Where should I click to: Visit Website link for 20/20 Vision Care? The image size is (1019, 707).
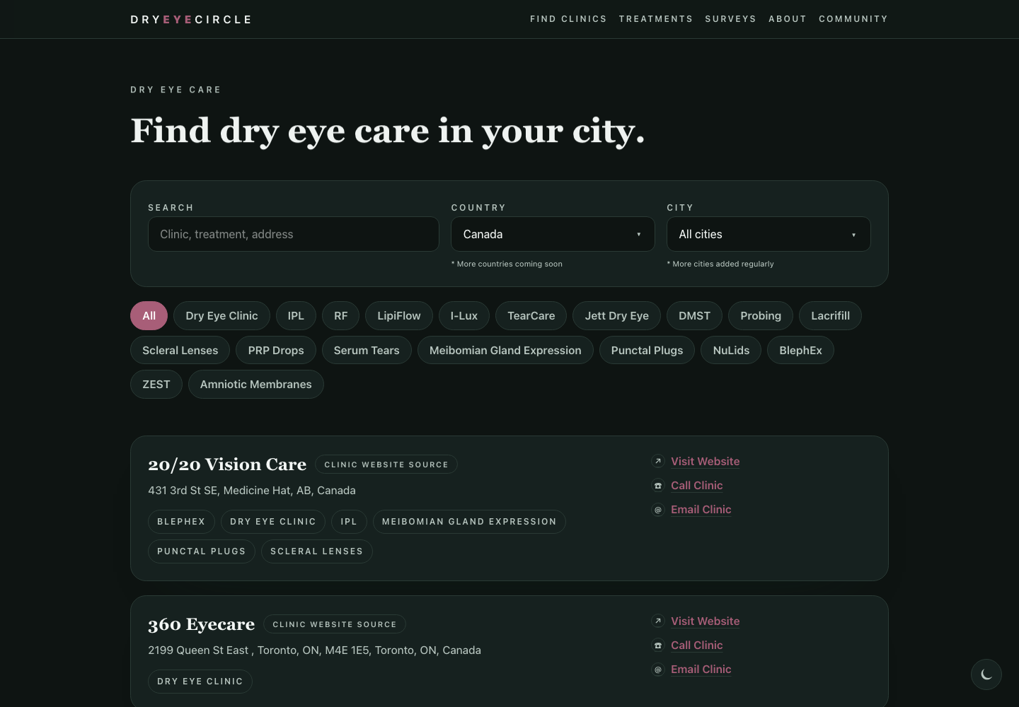pos(706,461)
